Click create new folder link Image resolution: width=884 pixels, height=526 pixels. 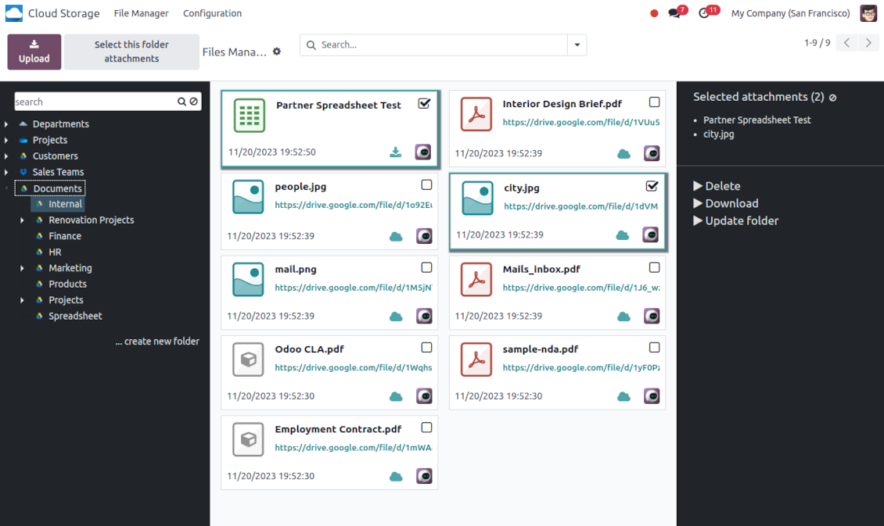[157, 342]
